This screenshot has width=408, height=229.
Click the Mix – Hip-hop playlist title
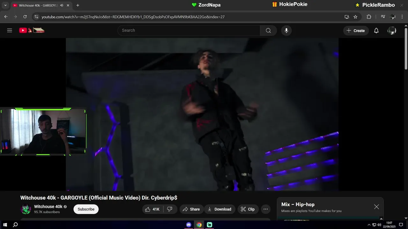(x=298, y=205)
